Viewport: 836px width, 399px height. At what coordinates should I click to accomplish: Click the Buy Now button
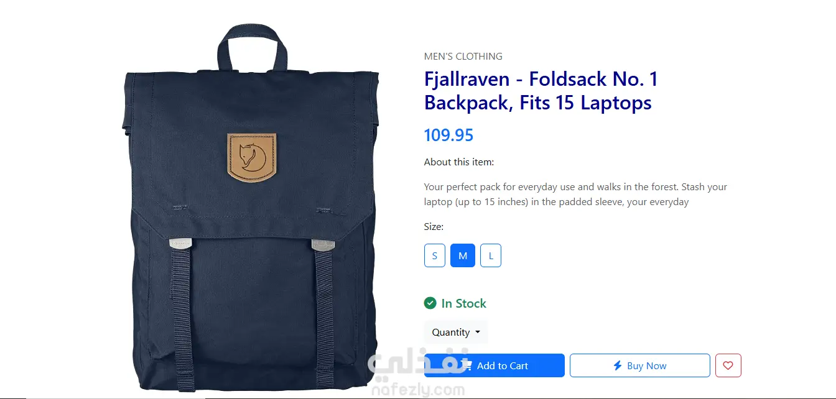coord(639,365)
